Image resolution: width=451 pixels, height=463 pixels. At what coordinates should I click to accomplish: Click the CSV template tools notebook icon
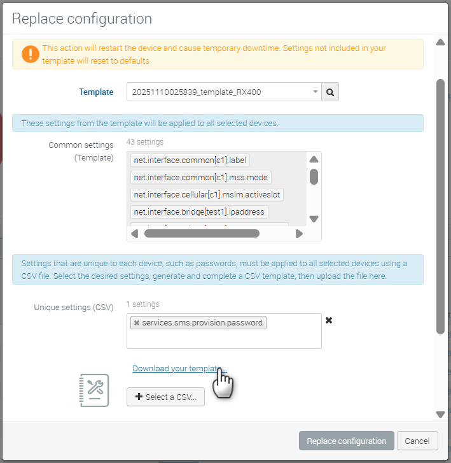pyautogui.click(x=94, y=390)
